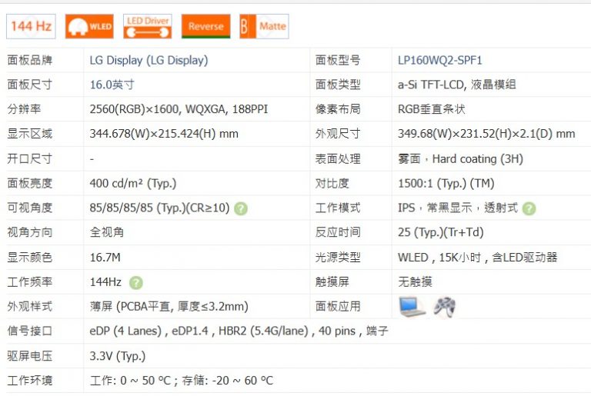The width and height of the screenshot is (591, 396).
Task: Select brightness value 400 cd/m² (Typ.)
Action: click(133, 184)
